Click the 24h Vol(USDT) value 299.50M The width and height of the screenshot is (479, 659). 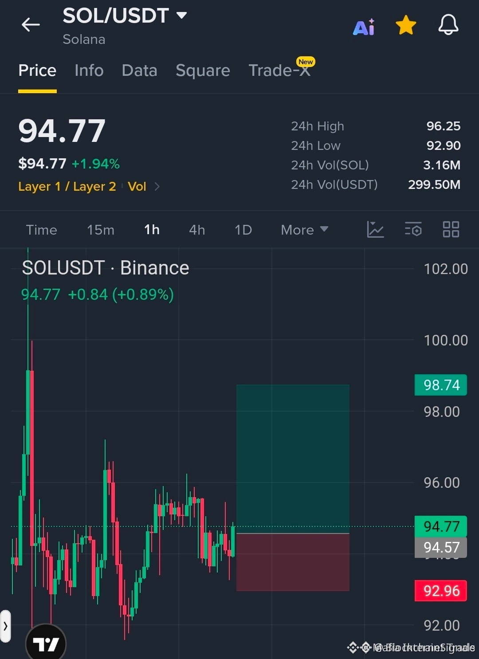(x=434, y=184)
